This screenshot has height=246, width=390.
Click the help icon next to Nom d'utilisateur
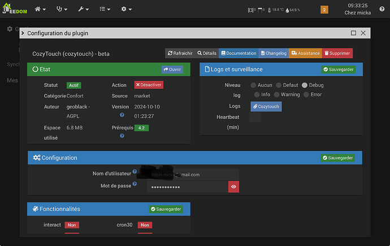pyautogui.click(x=135, y=171)
